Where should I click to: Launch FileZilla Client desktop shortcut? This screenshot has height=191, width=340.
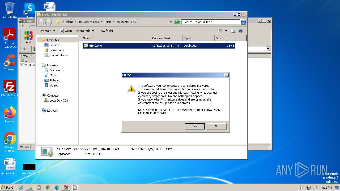pos(10,88)
